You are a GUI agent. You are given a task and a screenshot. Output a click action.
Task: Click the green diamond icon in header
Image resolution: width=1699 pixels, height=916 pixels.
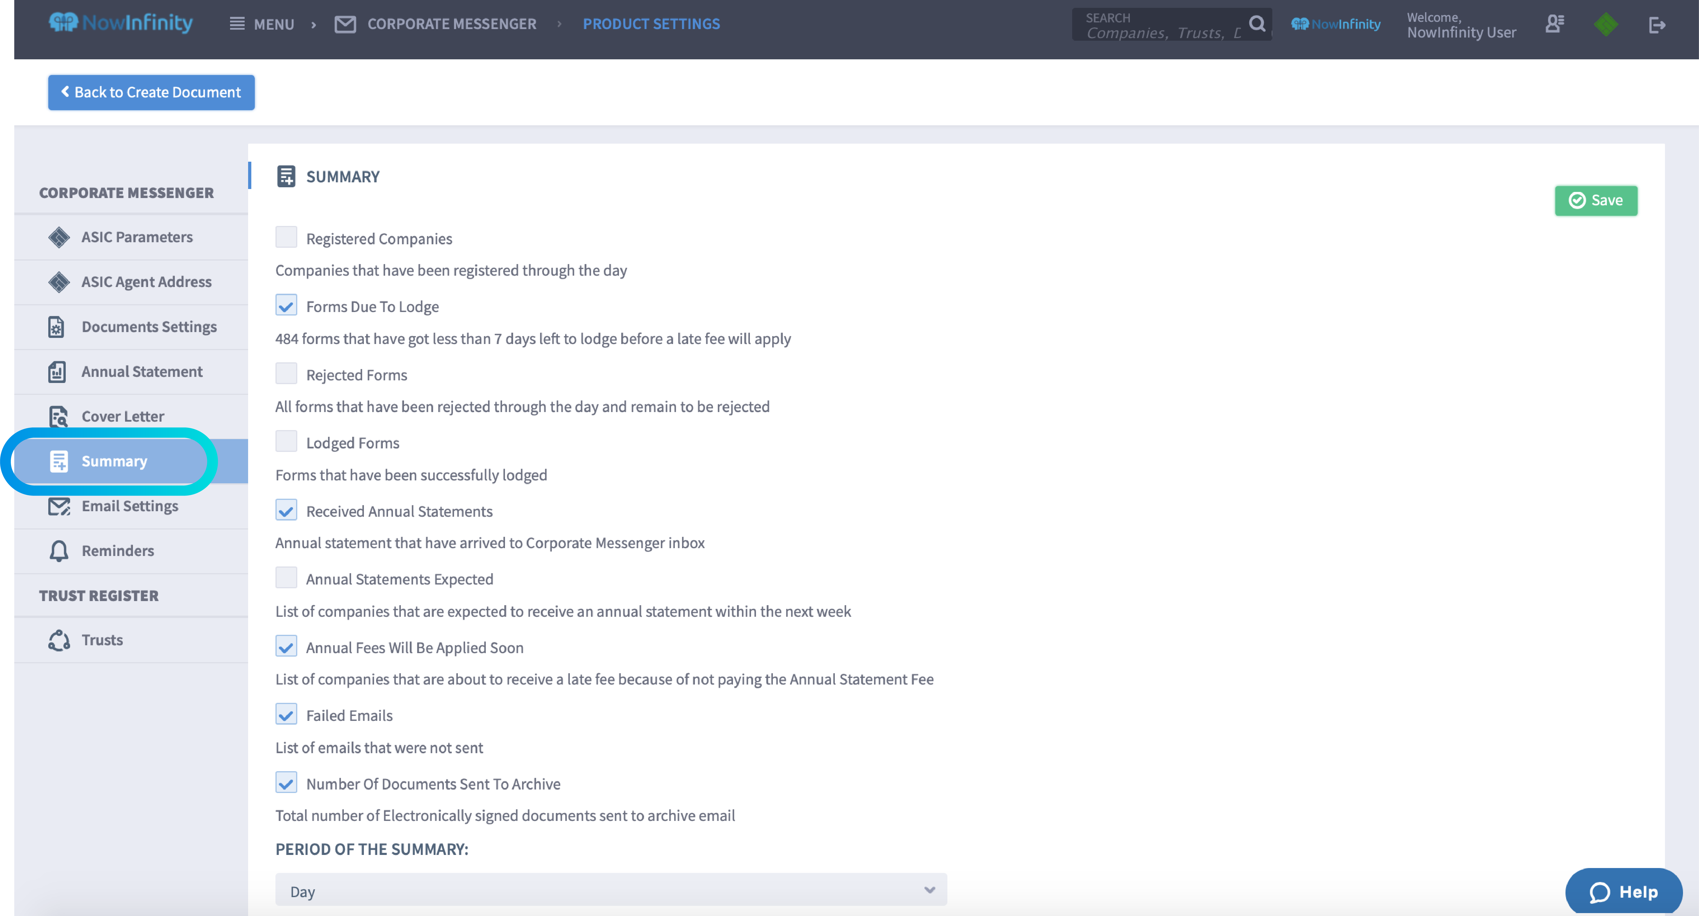[x=1605, y=24]
